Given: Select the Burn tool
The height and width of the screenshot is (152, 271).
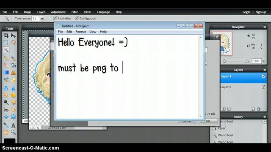Looking at the screenshot, I should coord(13,102).
